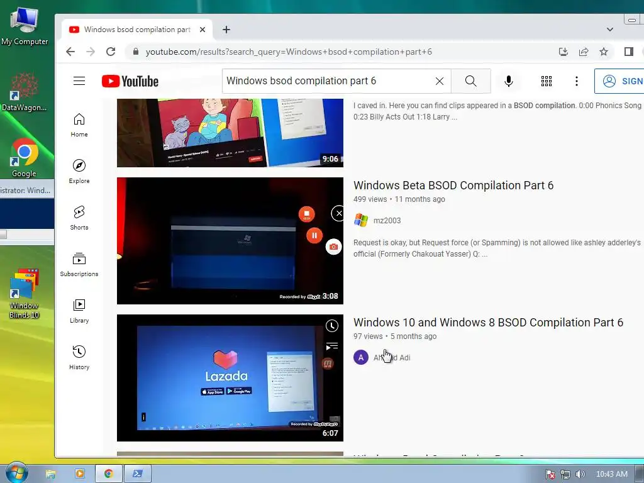This screenshot has width=644, height=483.
Task: Open My Computer desktop icon
Action: coord(25,26)
